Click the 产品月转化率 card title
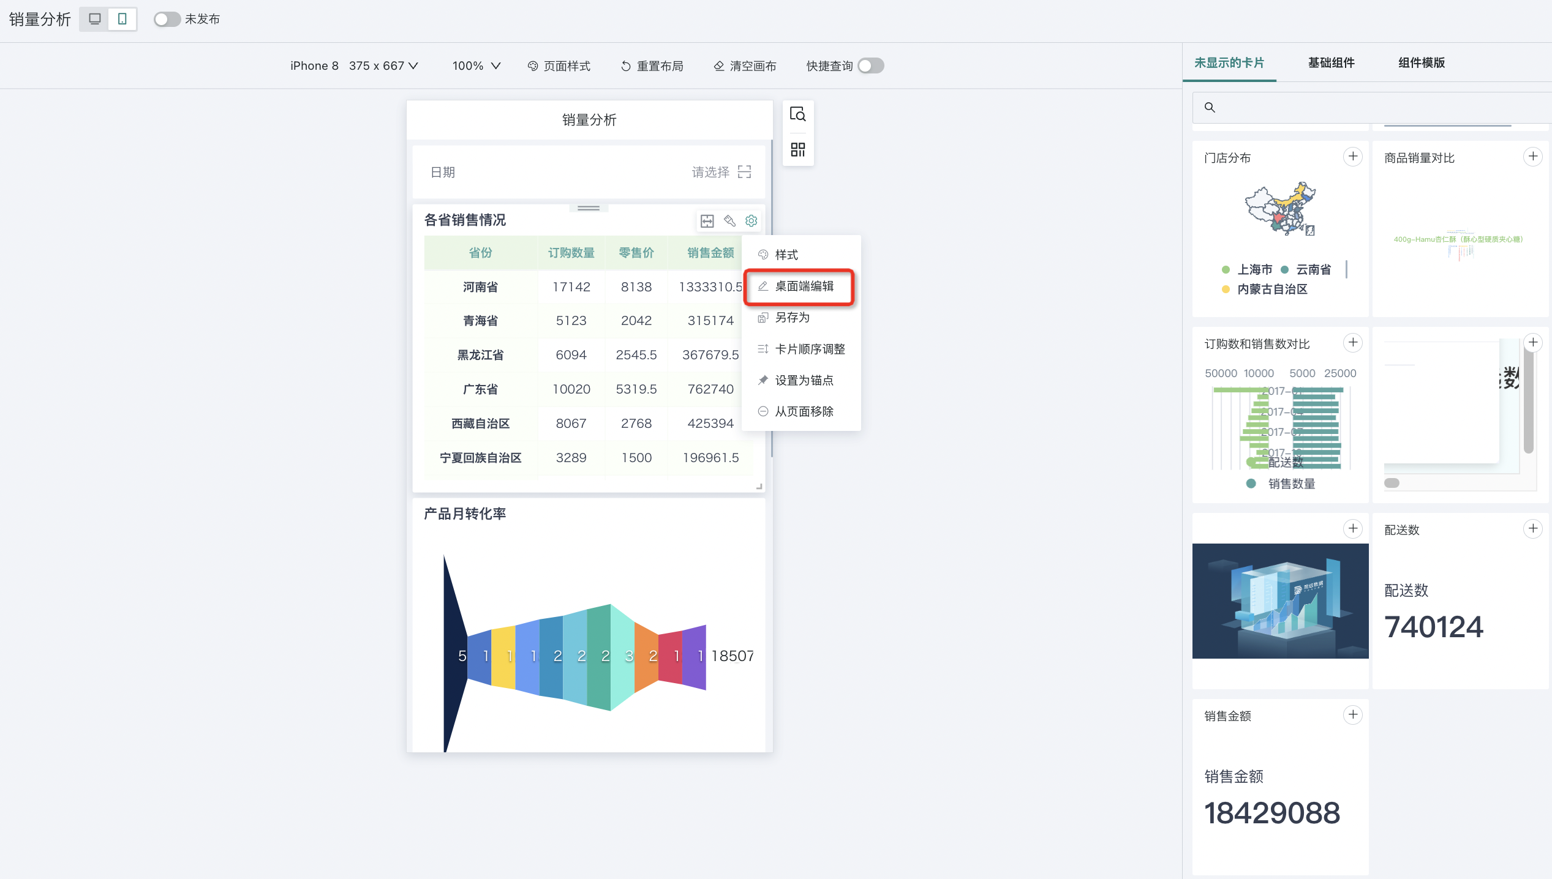The image size is (1552, 879). coord(465,514)
